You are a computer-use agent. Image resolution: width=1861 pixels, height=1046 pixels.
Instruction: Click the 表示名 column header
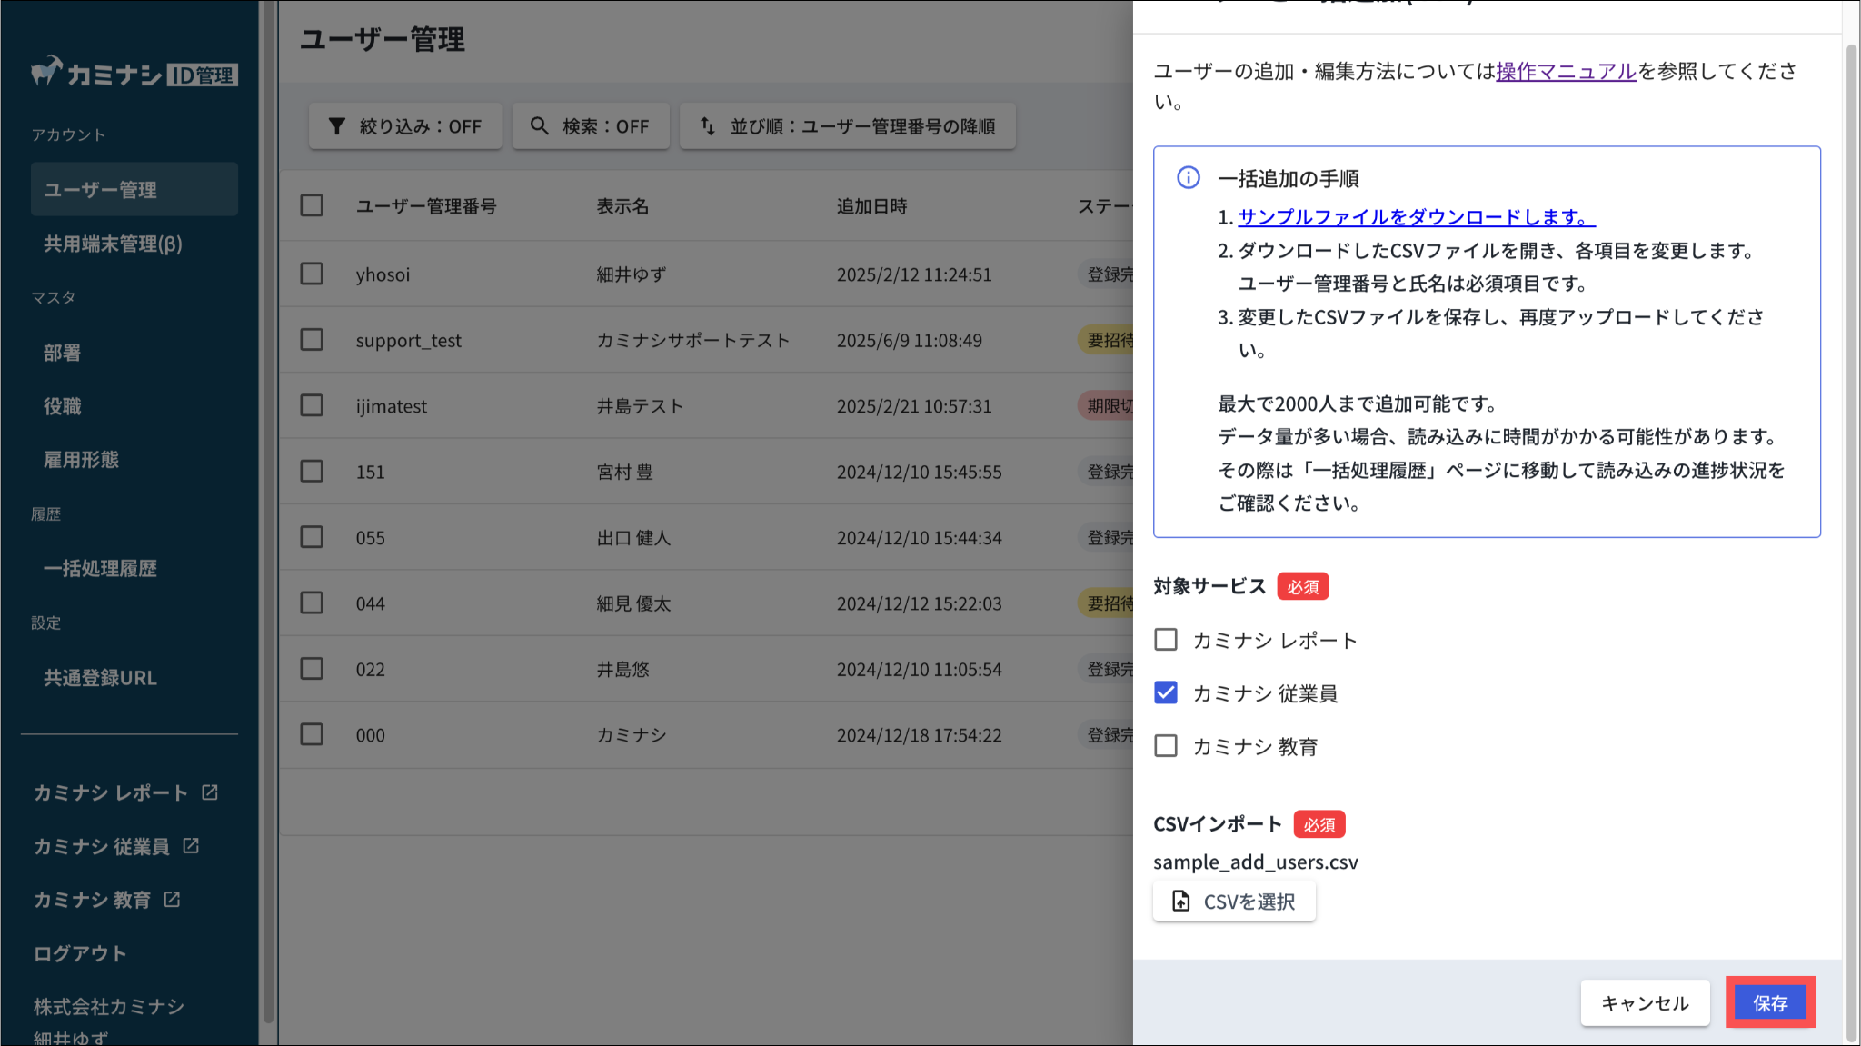pos(622,206)
